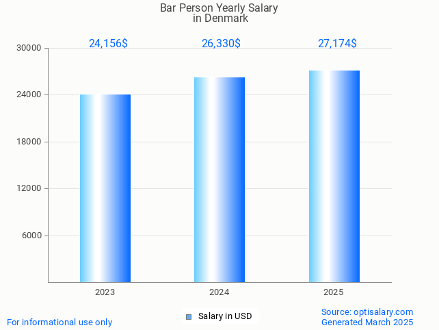Click the 'Generated March 2025' text
Screen dimensions: 439x330
coord(367,322)
